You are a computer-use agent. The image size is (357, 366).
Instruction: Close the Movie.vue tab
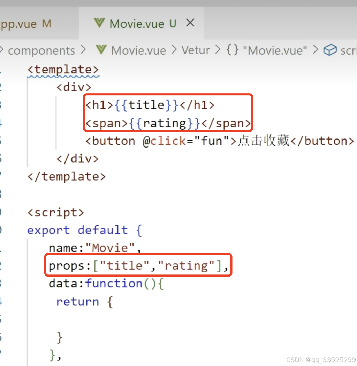pyautogui.click(x=190, y=23)
